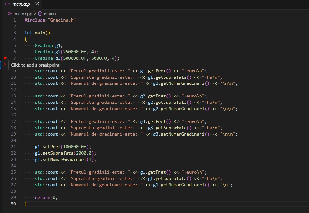This screenshot has width=309, height=213.
Task: Click the C++ file icon in the tab
Action: coord(8,4)
